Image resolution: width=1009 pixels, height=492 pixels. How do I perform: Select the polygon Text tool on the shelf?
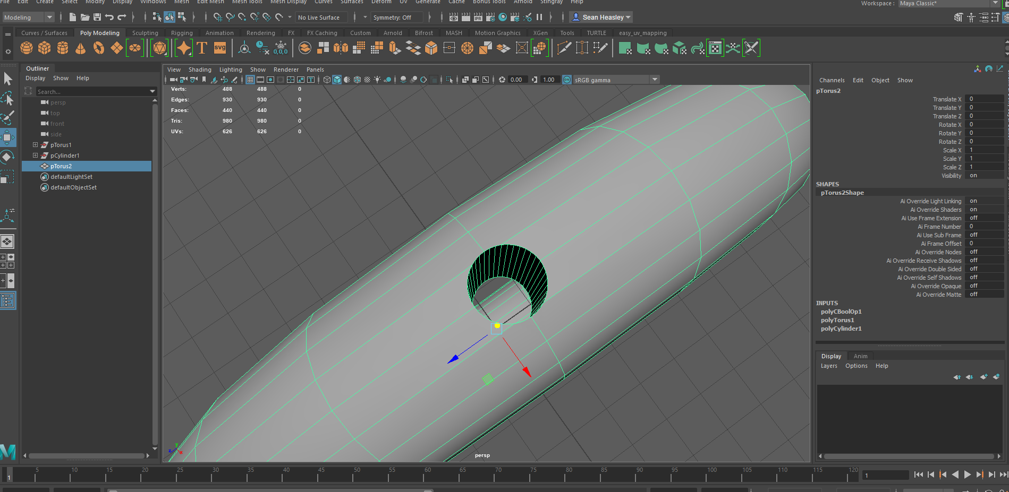(x=201, y=48)
